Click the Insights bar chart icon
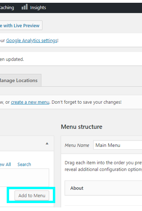 tap(24, 7)
